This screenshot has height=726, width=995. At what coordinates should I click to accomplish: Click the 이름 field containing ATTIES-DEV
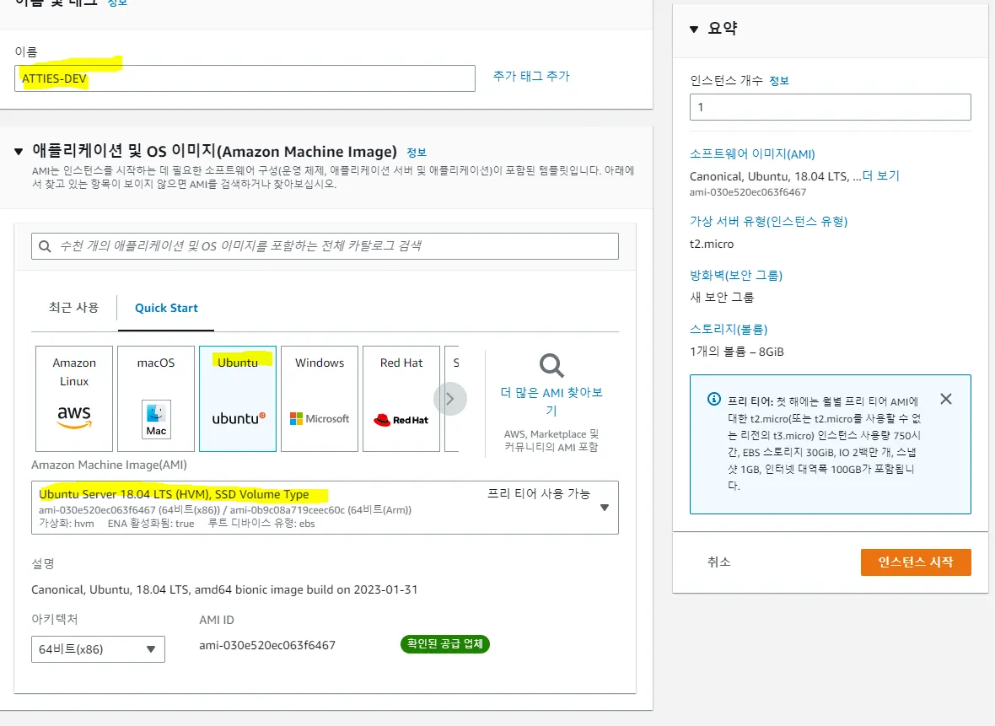[x=245, y=78]
